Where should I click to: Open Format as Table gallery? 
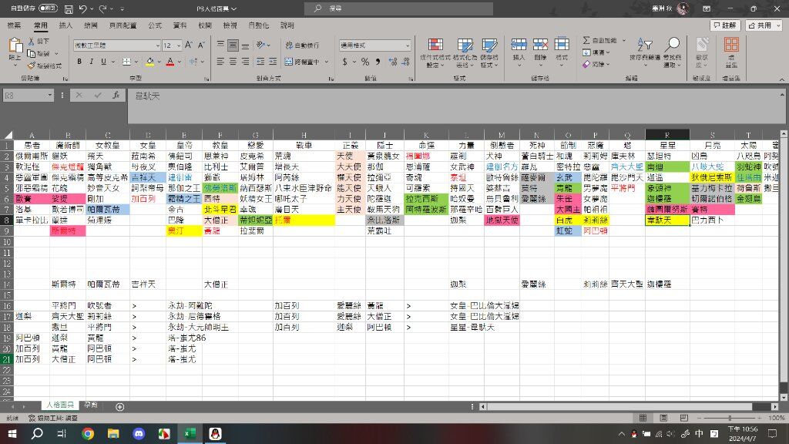pyautogui.click(x=465, y=53)
